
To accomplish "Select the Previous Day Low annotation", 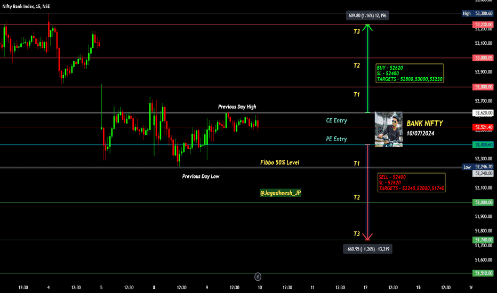I will coord(201,176).
